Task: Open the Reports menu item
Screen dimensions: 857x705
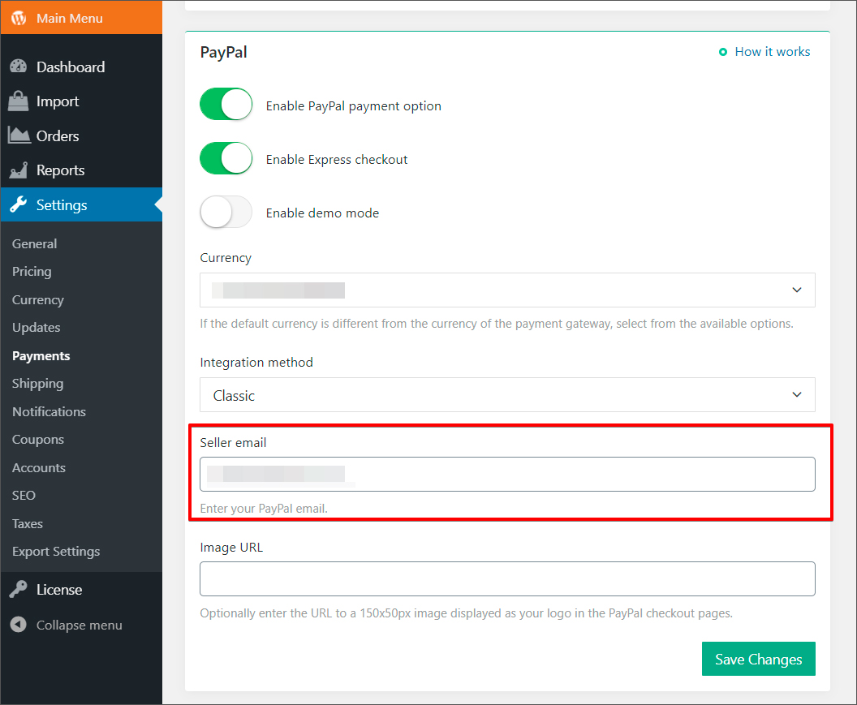Action: coord(81,170)
